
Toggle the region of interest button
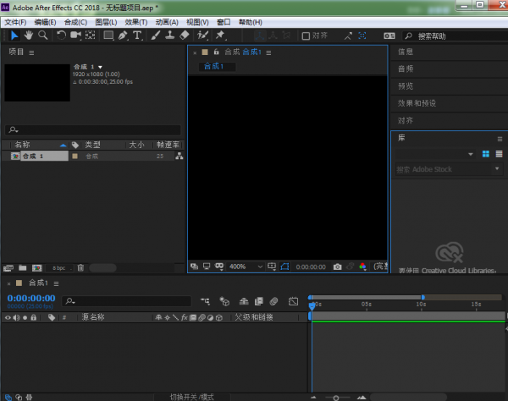285,266
